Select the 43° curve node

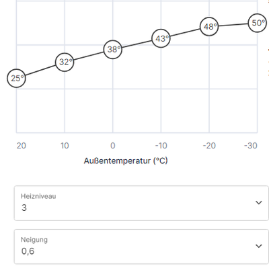(161, 38)
